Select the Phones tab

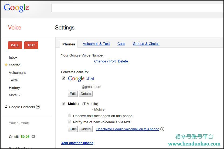pos(69,44)
